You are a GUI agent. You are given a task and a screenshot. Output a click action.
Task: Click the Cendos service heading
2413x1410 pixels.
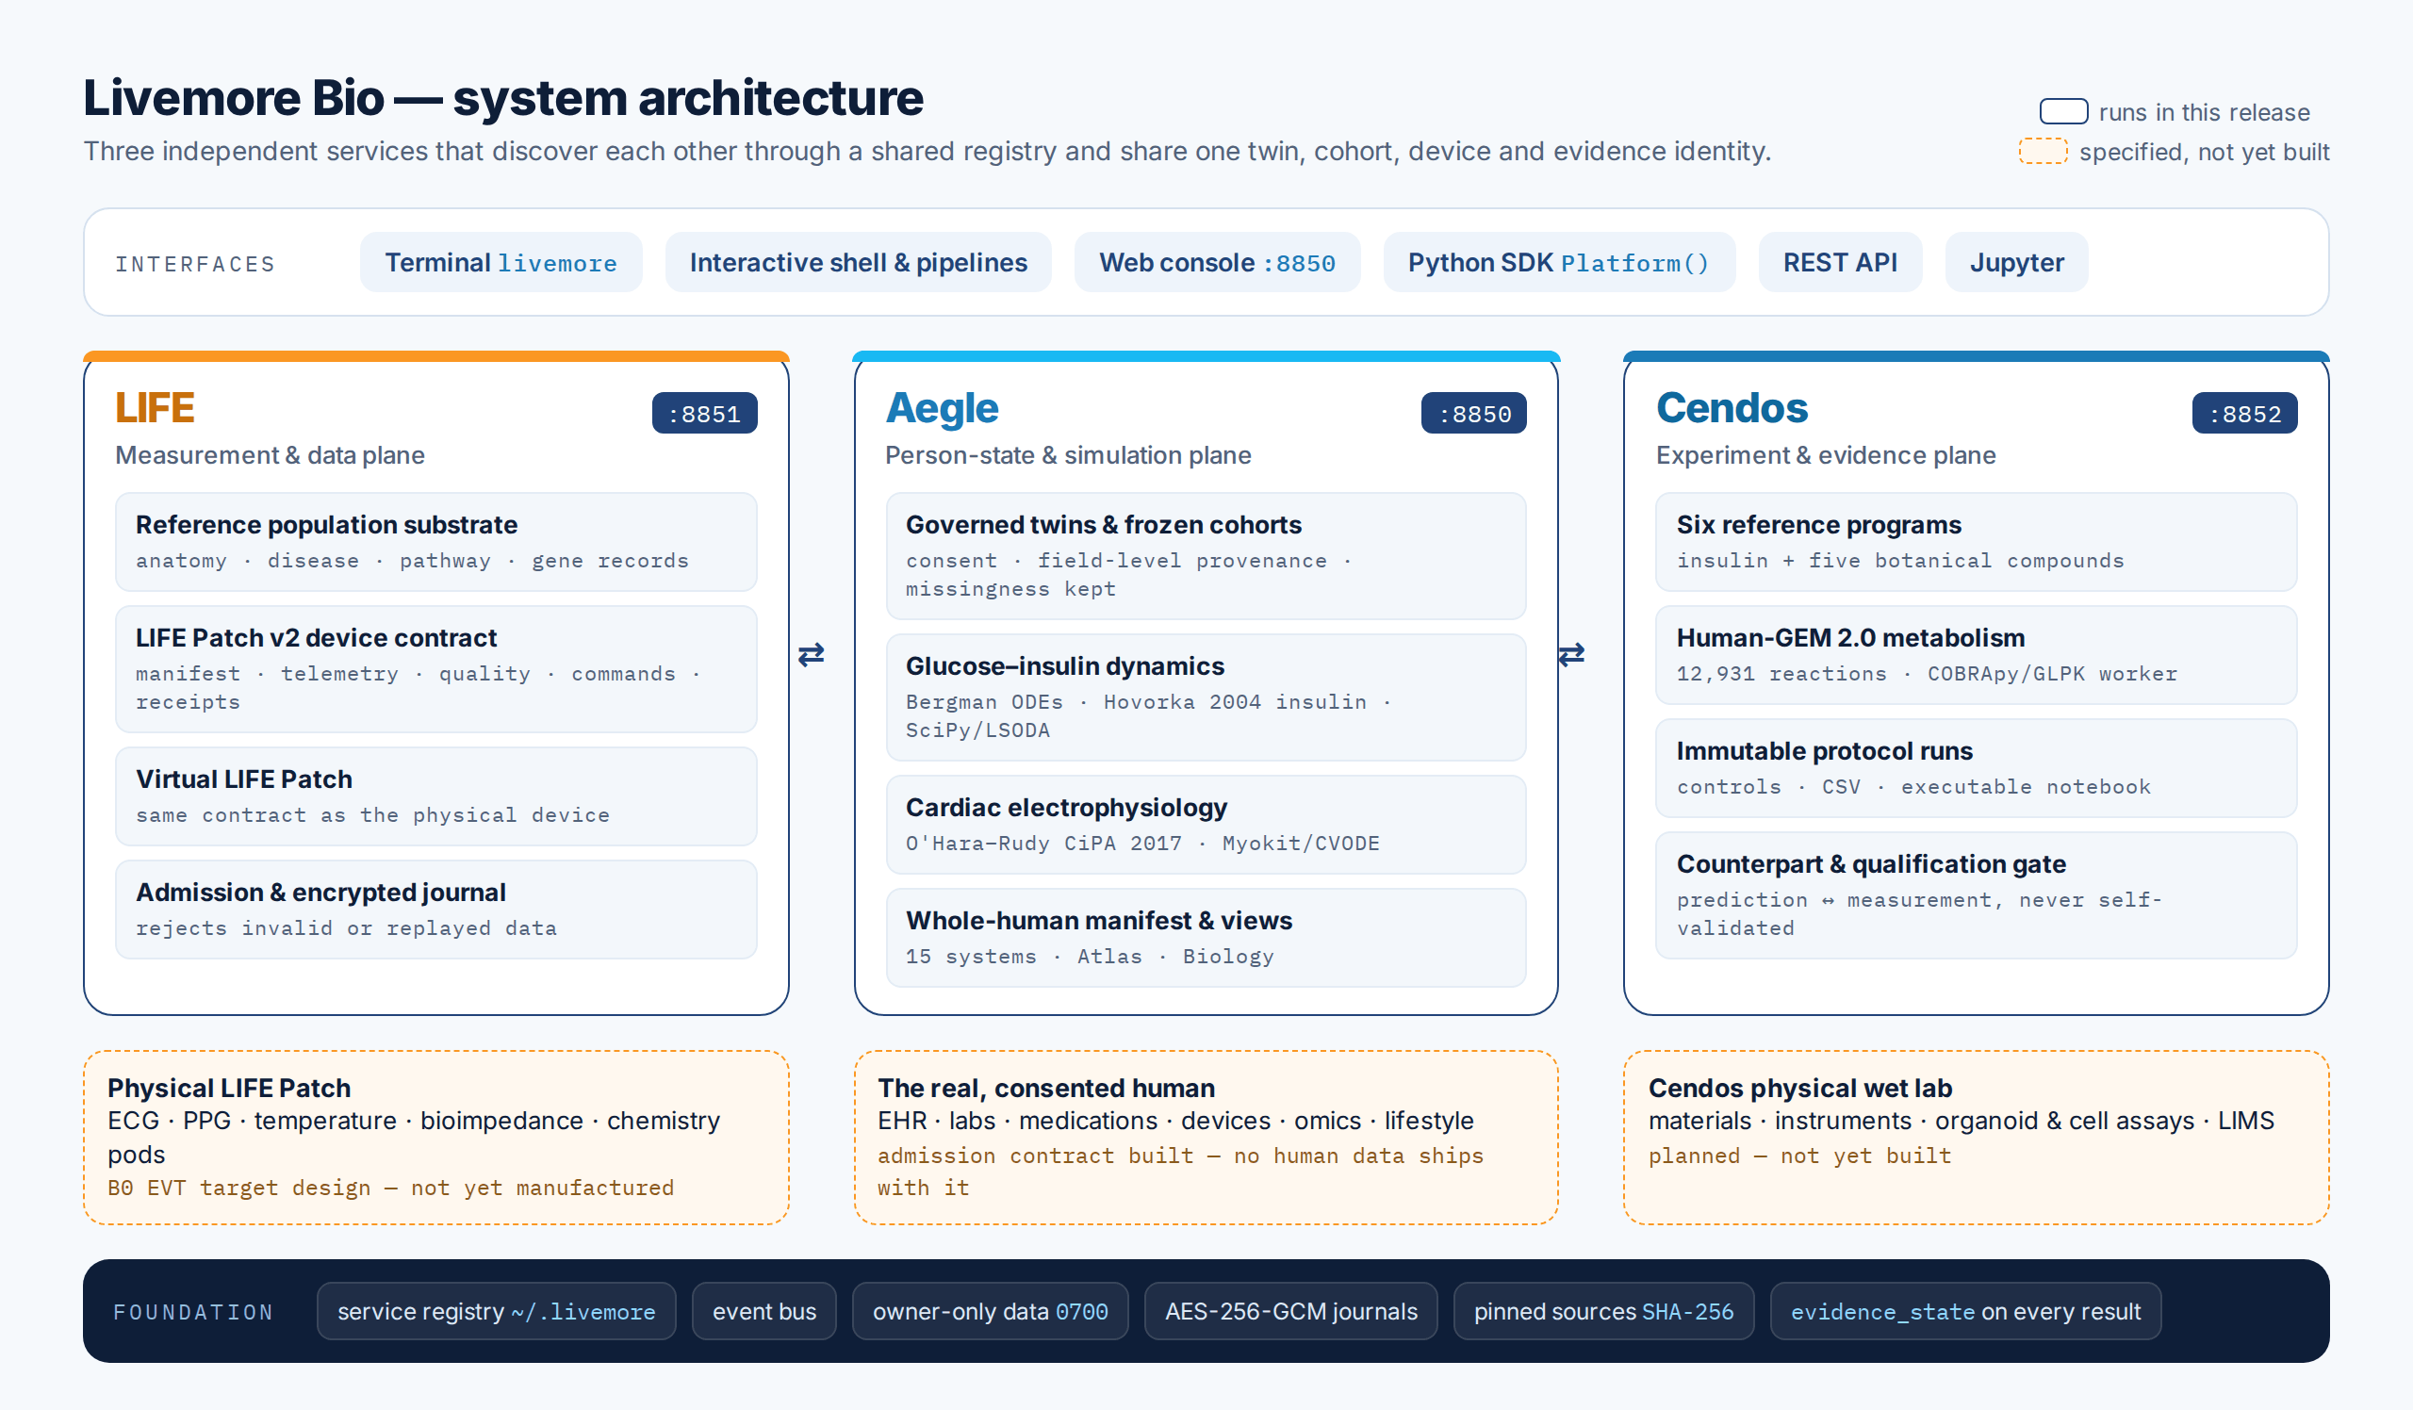[x=1732, y=409]
